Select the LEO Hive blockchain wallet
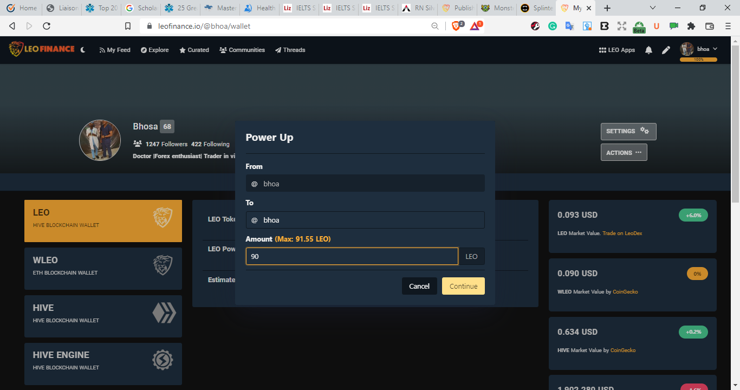This screenshot has width=740, height=390. (x=103, y=221)
